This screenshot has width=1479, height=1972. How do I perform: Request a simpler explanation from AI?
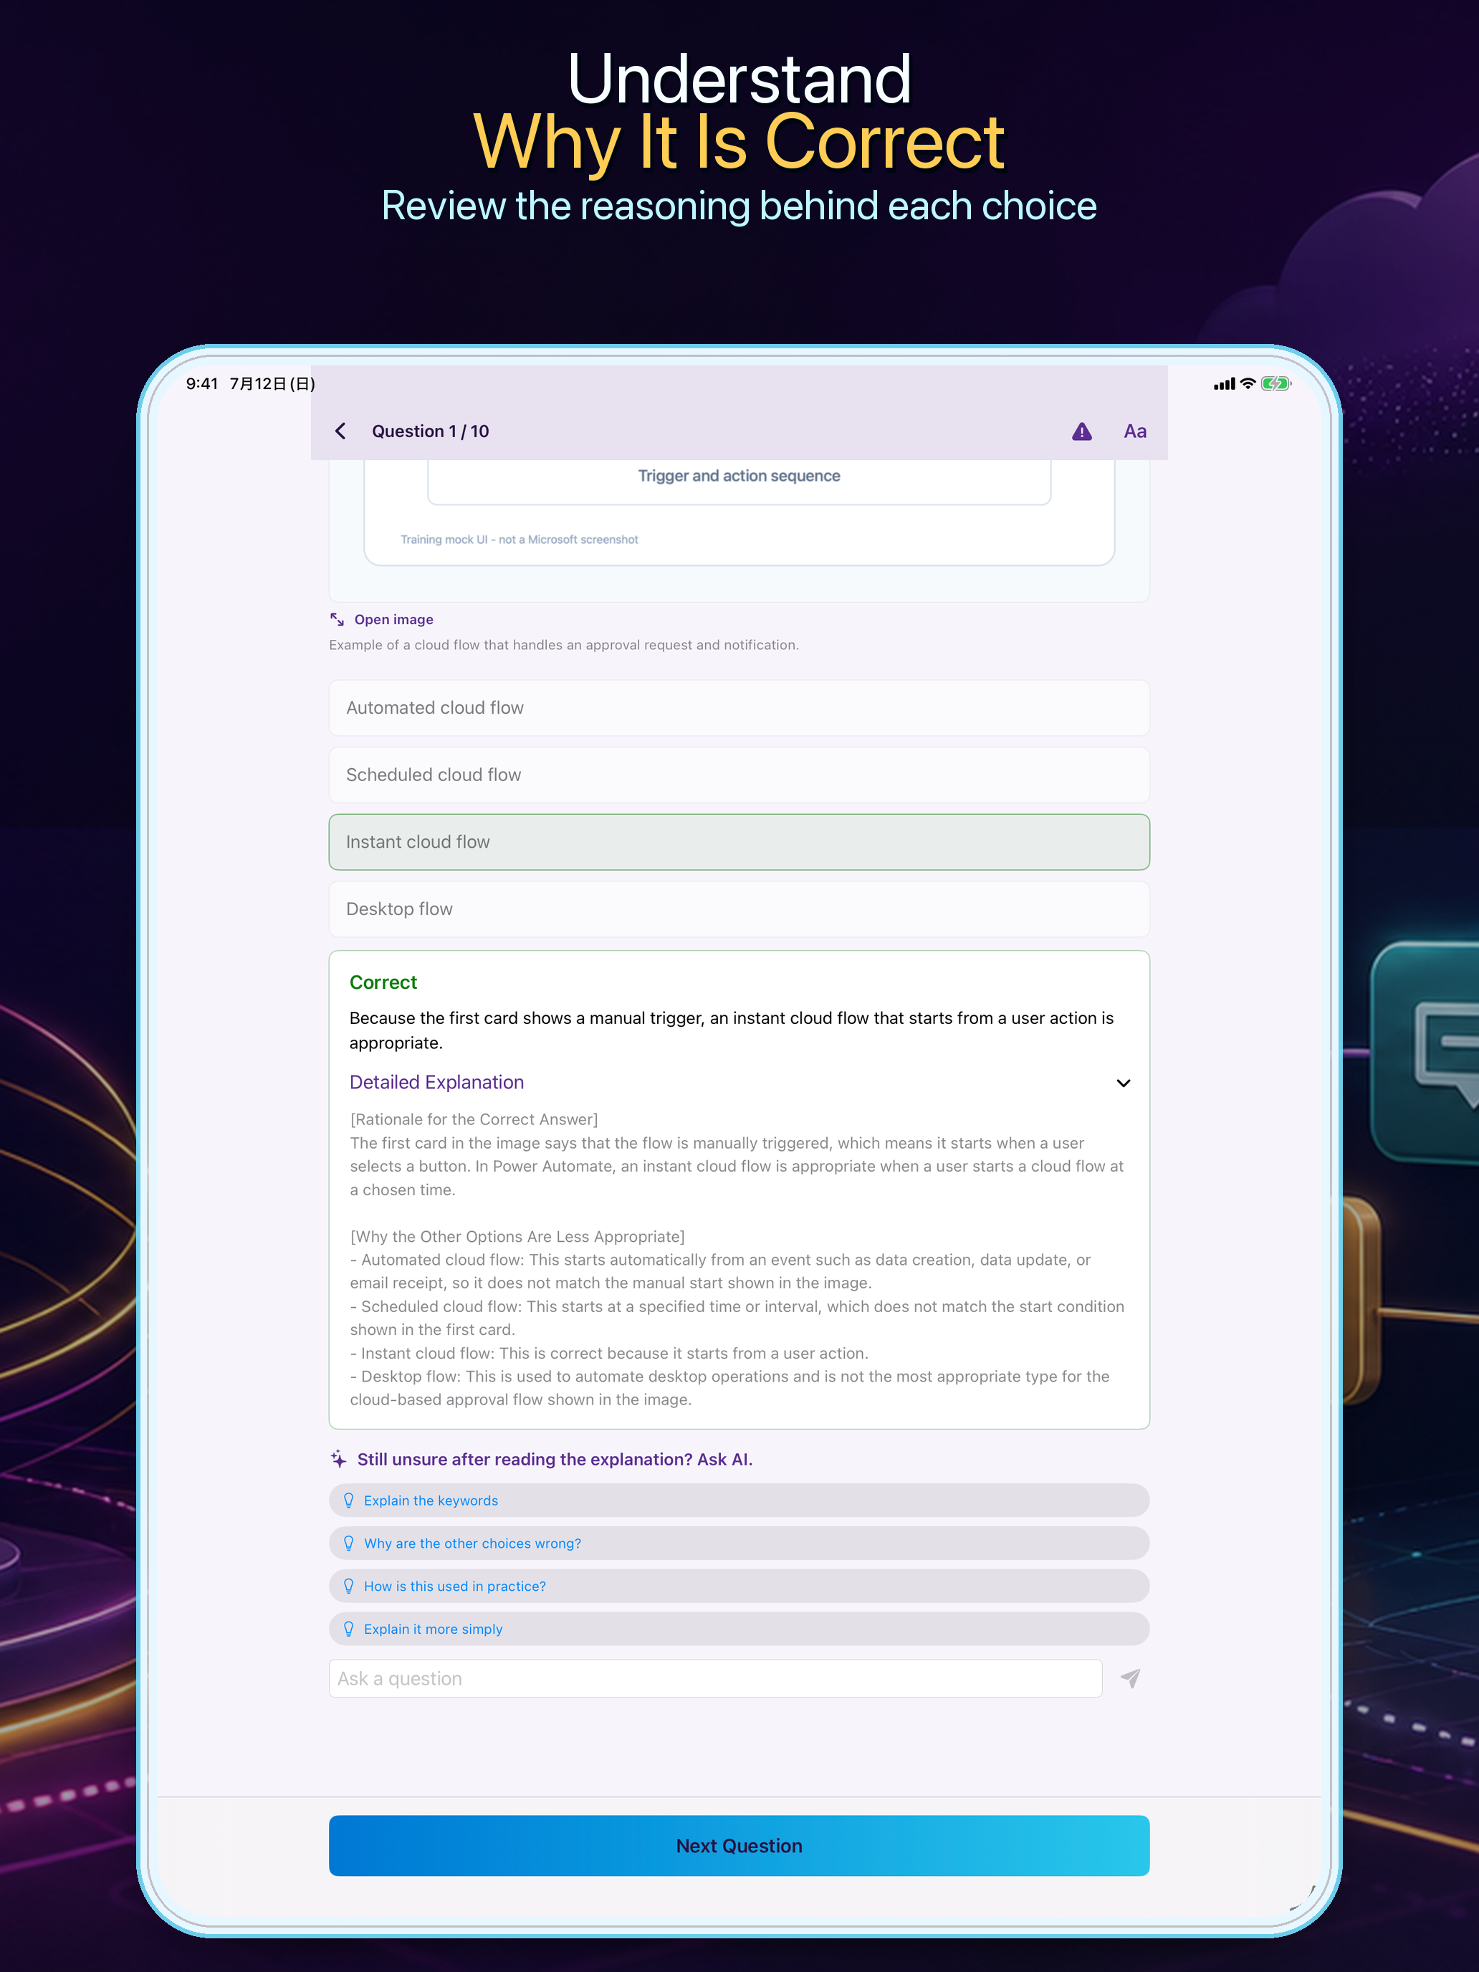(739, 1629)
